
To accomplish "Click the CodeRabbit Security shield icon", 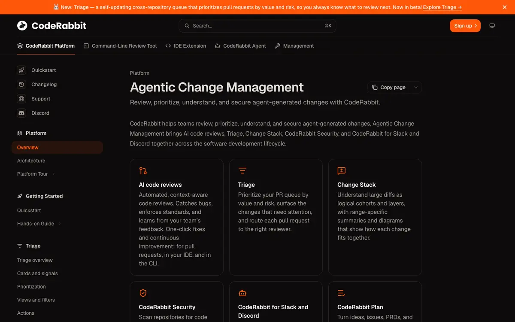I will (x=143, y=293).
